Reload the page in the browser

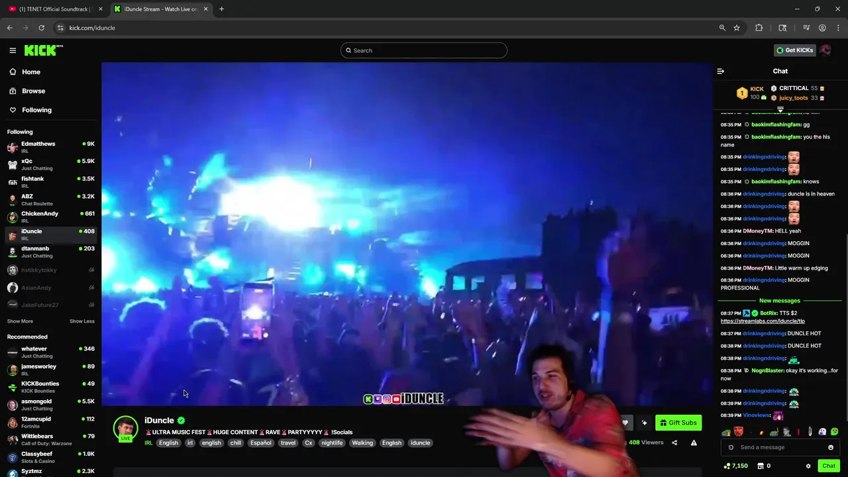point(41,28)
